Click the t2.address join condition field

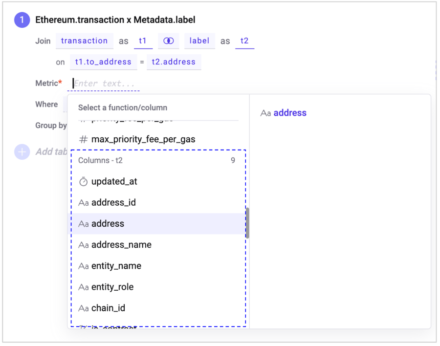click(174, 62)
